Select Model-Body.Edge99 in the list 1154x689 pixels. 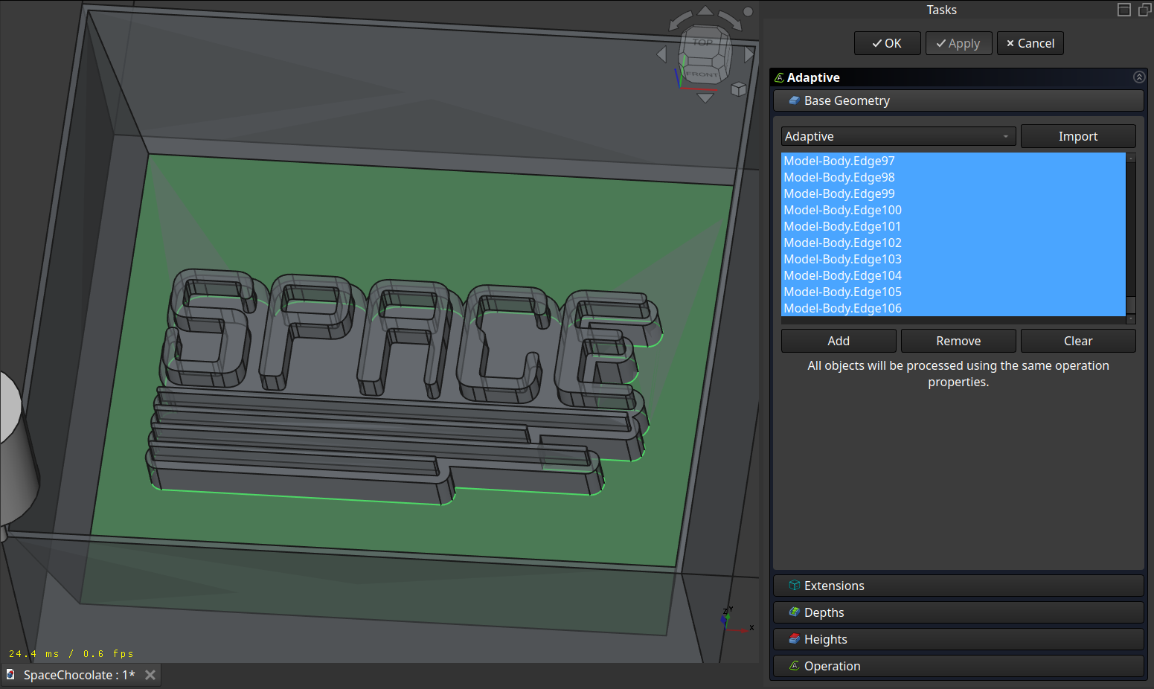click(x=953, y=193)
